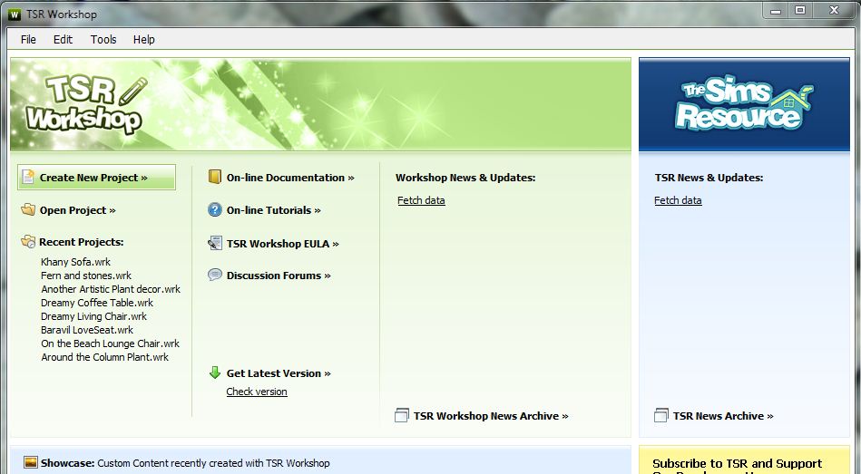Click Fetch data under Workshop News & Updates
The width and height of the screenshot is (861, 474).
point(421,200)
